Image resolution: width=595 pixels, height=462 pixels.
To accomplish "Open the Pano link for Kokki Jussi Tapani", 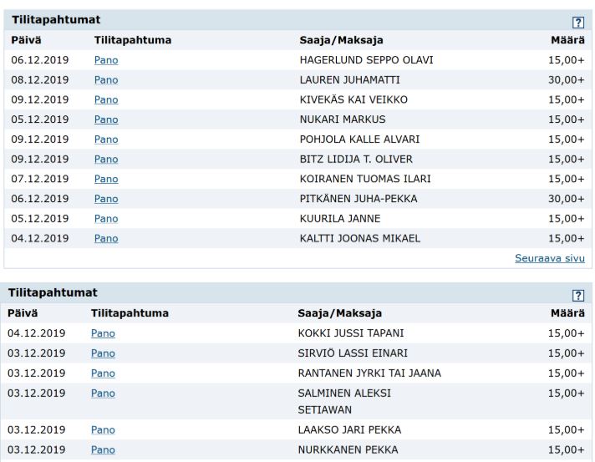I will (103, 333).
